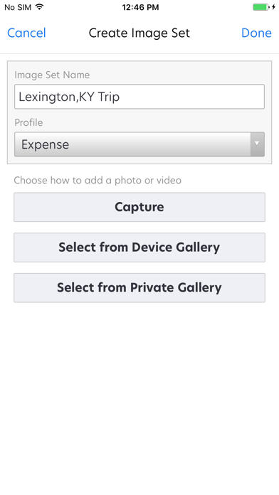279x495 pixels.
Task: Open the Expense profile dropdown
Action: pos(139,144)
